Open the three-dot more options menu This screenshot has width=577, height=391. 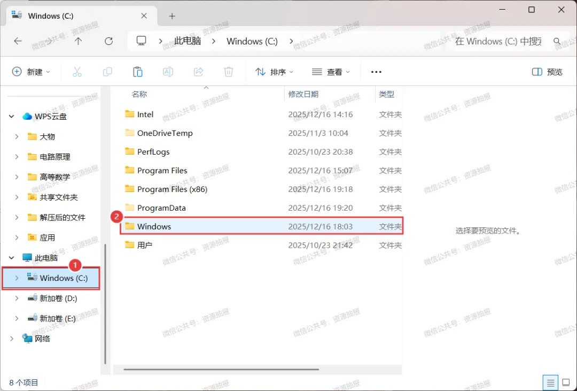click(x=376, y=72)
